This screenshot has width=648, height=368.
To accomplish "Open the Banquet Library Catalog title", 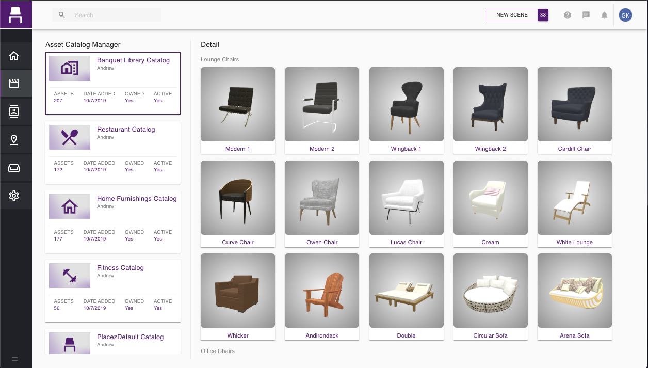I will coord(133,60).
